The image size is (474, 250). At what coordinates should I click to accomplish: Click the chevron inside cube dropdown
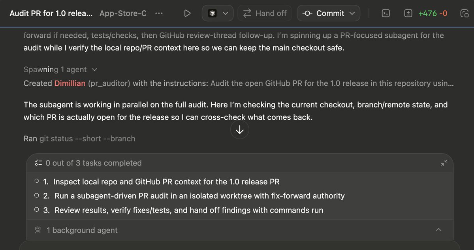coord(226,13)
